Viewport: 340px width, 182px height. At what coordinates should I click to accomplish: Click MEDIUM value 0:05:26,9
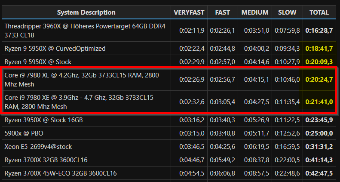coord(257,120)
